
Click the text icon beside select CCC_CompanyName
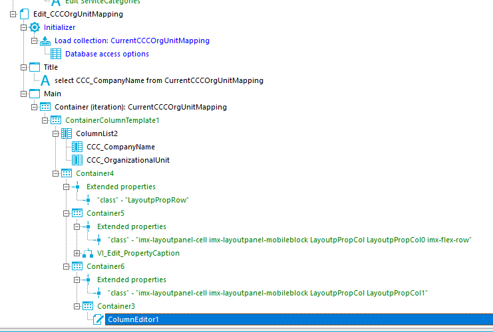point(45,80)
